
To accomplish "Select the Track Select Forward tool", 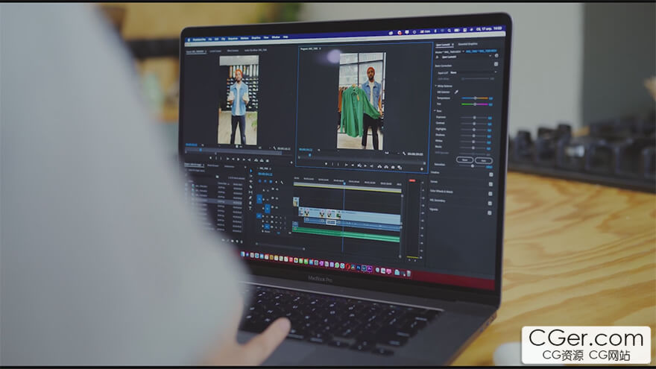I will (251, 176).
